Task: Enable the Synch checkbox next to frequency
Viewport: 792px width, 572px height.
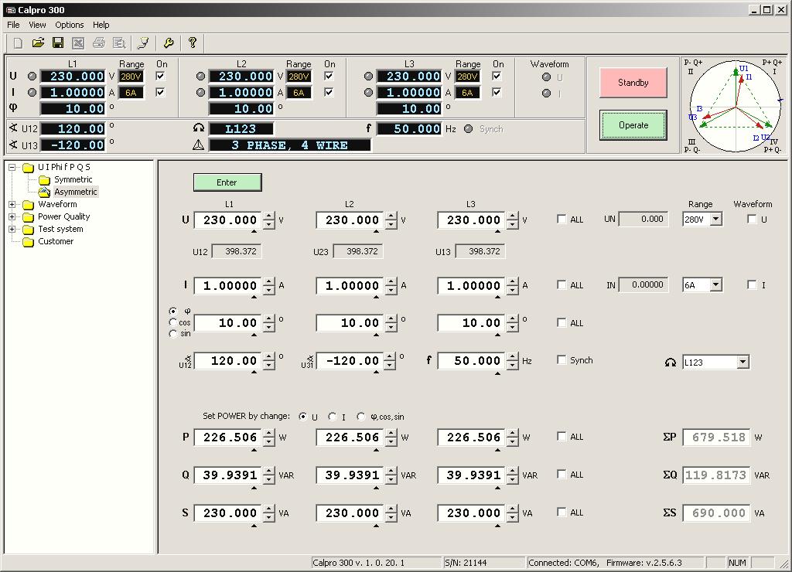Action: click(x=562, y=359)
